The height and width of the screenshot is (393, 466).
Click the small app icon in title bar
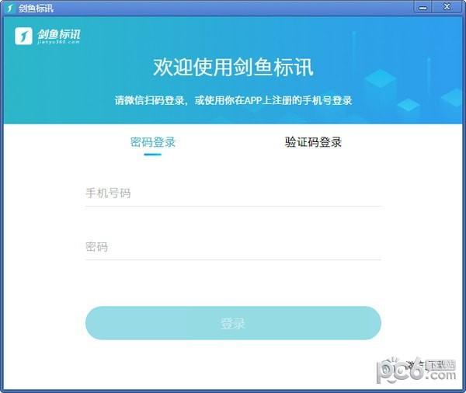click(10, 8)
